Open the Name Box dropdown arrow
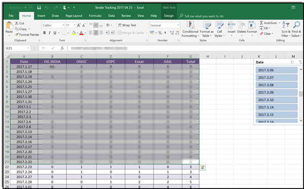This screenshot has width=304, height=189. (28, 48)
